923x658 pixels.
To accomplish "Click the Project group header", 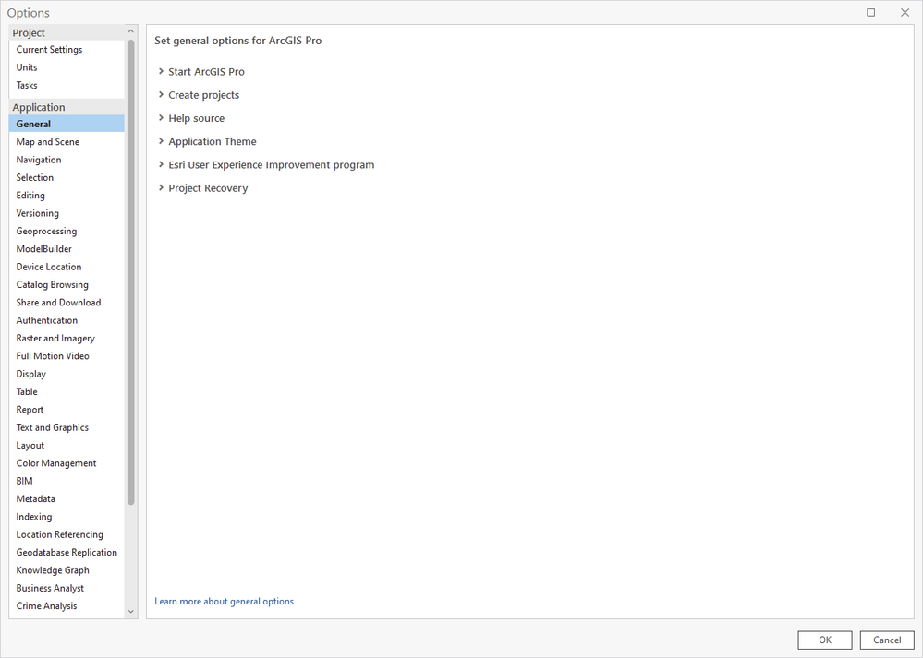I will click(x=67, y=33).
